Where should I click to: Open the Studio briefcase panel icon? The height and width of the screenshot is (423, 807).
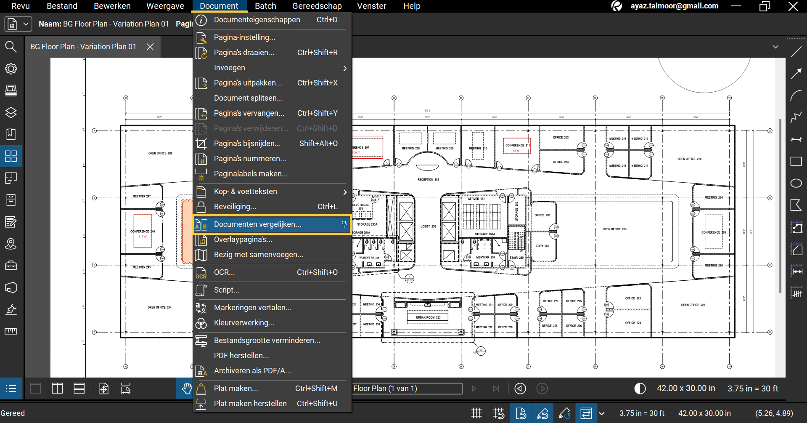11,266
